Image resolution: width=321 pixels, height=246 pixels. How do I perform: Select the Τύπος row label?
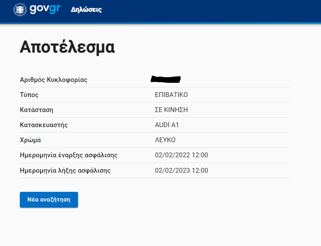[29, 95]
